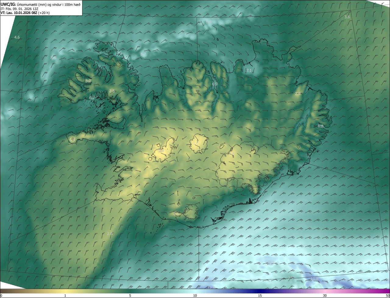390x298 pixels.
Task: Click the color scale tick label 5
Action: click(130, 296)
